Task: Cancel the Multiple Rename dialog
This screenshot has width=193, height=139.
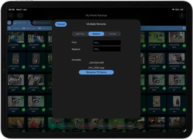Action: point(61,24)
